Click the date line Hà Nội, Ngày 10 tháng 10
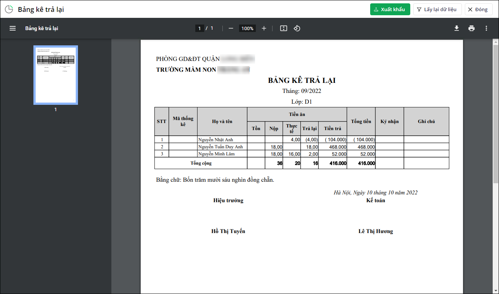 point(376,193)
